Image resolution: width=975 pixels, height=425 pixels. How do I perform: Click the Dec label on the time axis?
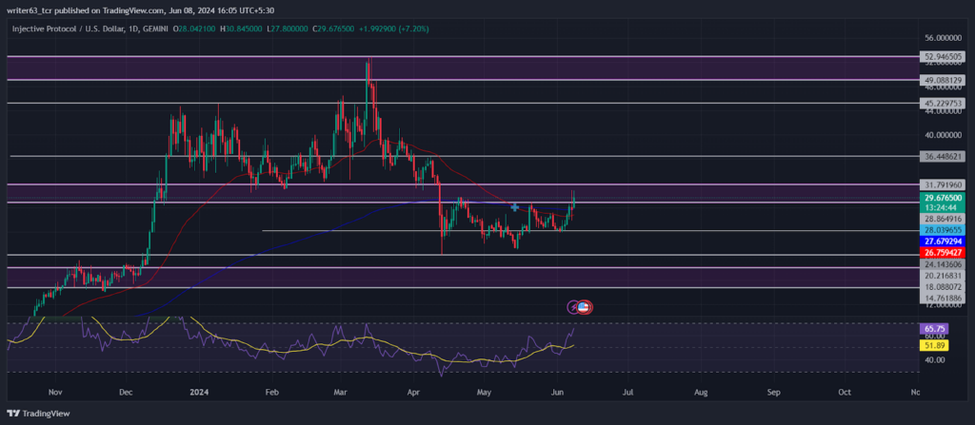point(127,393)
